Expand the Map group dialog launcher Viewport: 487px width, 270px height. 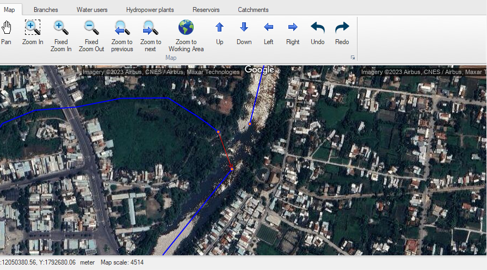[353, 58]
